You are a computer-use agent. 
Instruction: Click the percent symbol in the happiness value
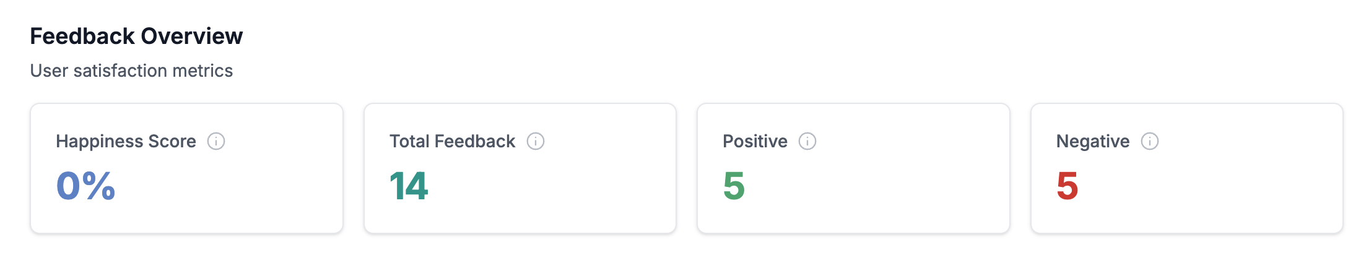[x=99, y=186]
